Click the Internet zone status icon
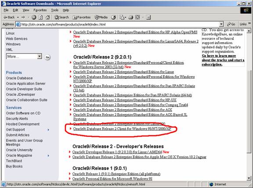This screenshot has height=188, width=253. (211, 184)
